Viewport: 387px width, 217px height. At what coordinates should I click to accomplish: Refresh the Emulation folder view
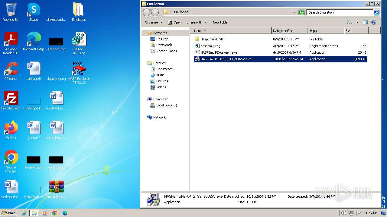point(301,12)
